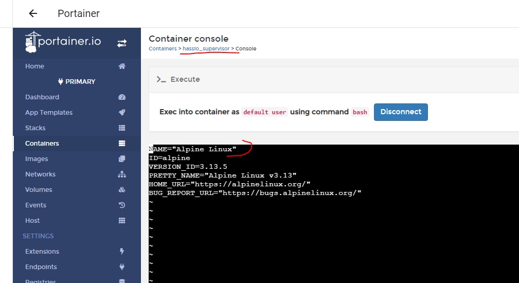
Task: Click the Execute terminal prompt icon
Action: [x=161, y=79]
